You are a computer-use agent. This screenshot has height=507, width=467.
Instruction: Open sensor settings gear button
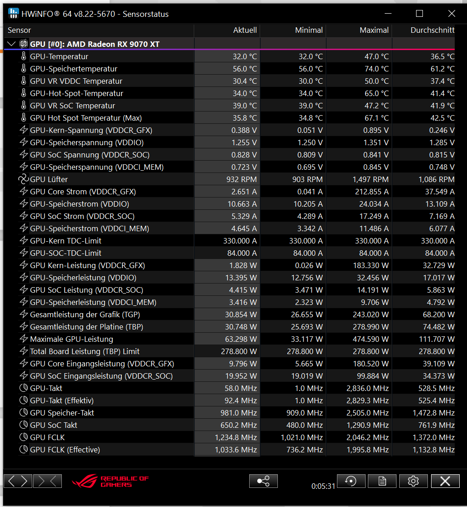[x=413, y=481]
